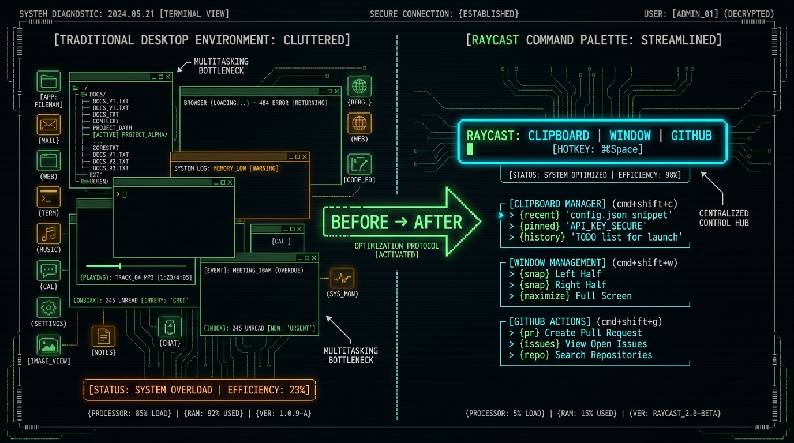Select the WINDOW tab in Raycast bar
Viewport: 794px width, 443px height.
[630, 136]
